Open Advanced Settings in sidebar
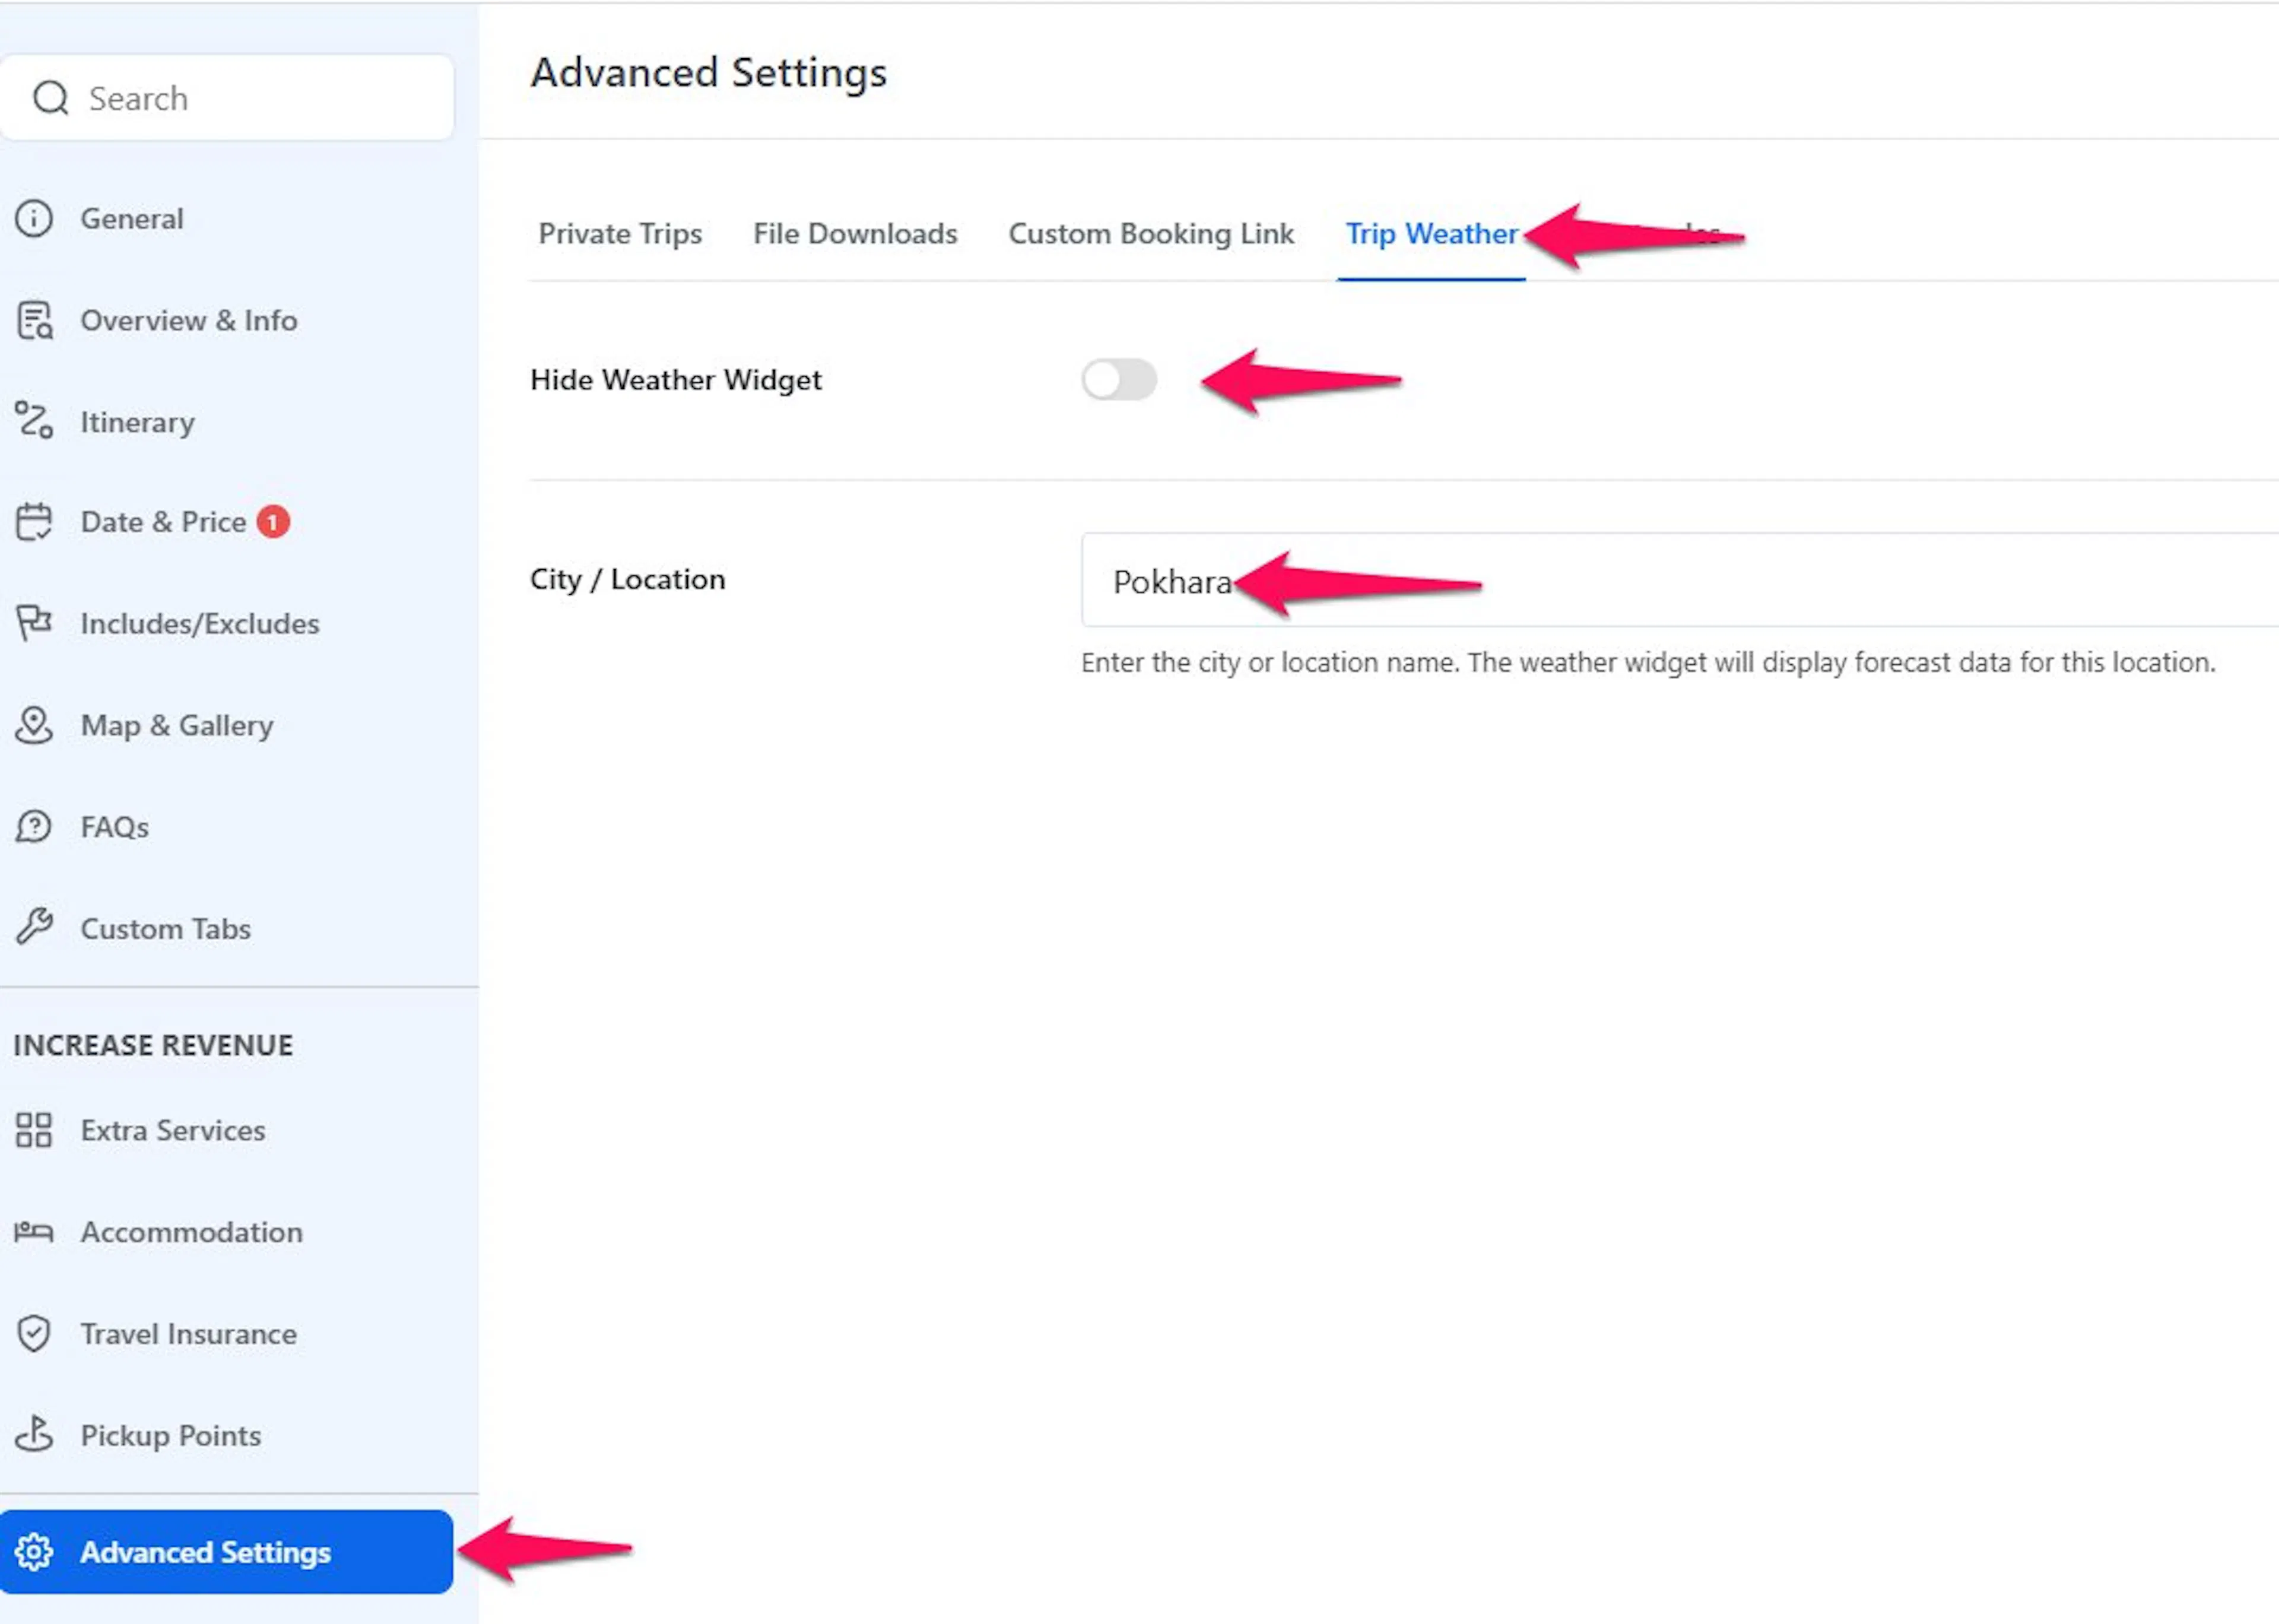This screenshot has width=2279, height=1624. point(226,1552)
